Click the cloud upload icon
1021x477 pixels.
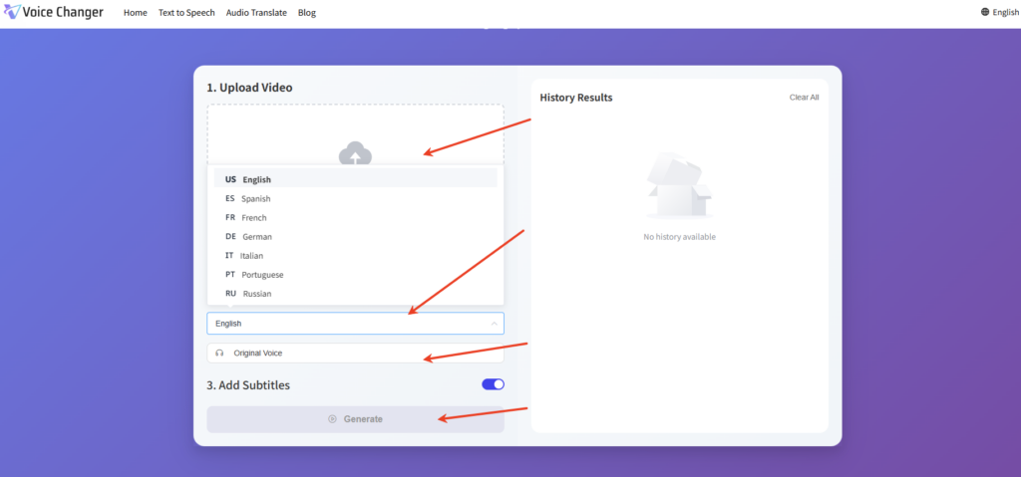tap(355, 153)
